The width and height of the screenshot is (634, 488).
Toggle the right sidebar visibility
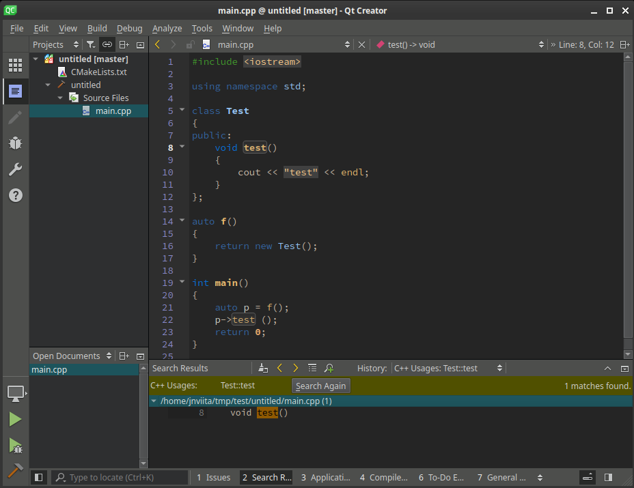point(608,478)
